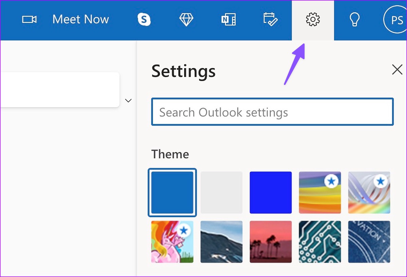
Task: Expand the chevron dropdown left of Settings
Action: coord(128,100)
